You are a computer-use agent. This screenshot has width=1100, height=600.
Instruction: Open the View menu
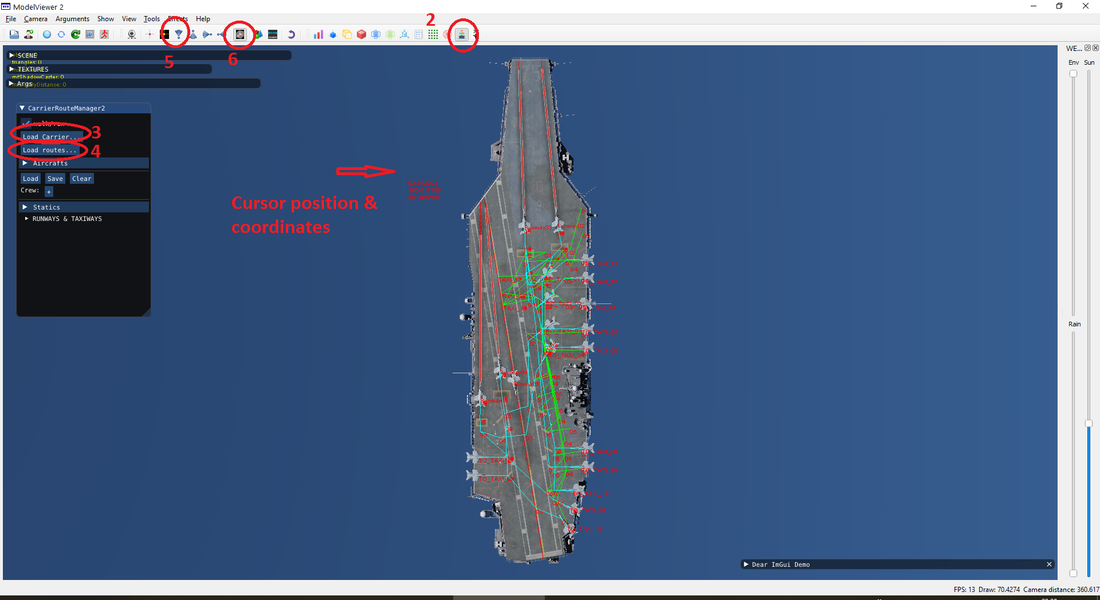129,19
